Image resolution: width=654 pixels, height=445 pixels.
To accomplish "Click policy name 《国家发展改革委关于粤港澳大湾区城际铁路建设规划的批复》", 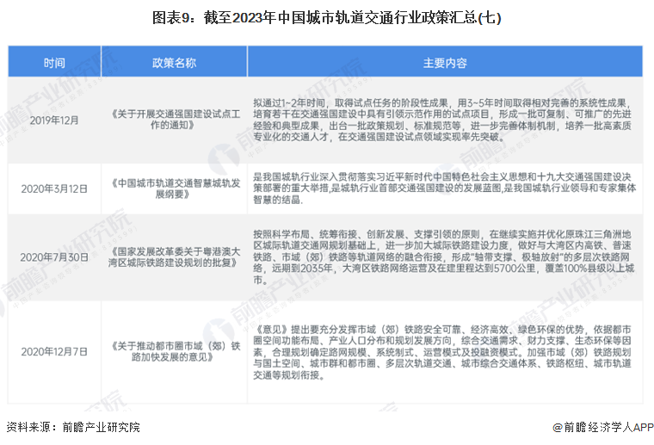I will click(174, 256).
